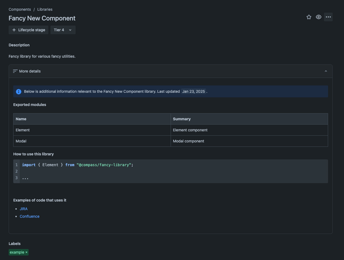Select the Element name cell
Screen dimensions: 344x260
click(x=92, y=130)
